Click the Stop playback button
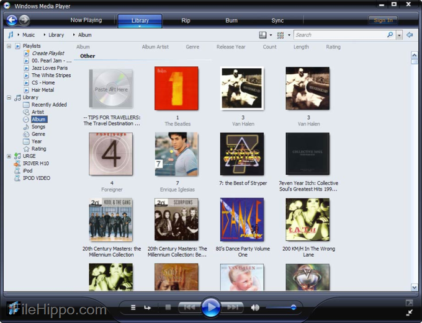This screenshot has width=422, height=323. point(168,307)
